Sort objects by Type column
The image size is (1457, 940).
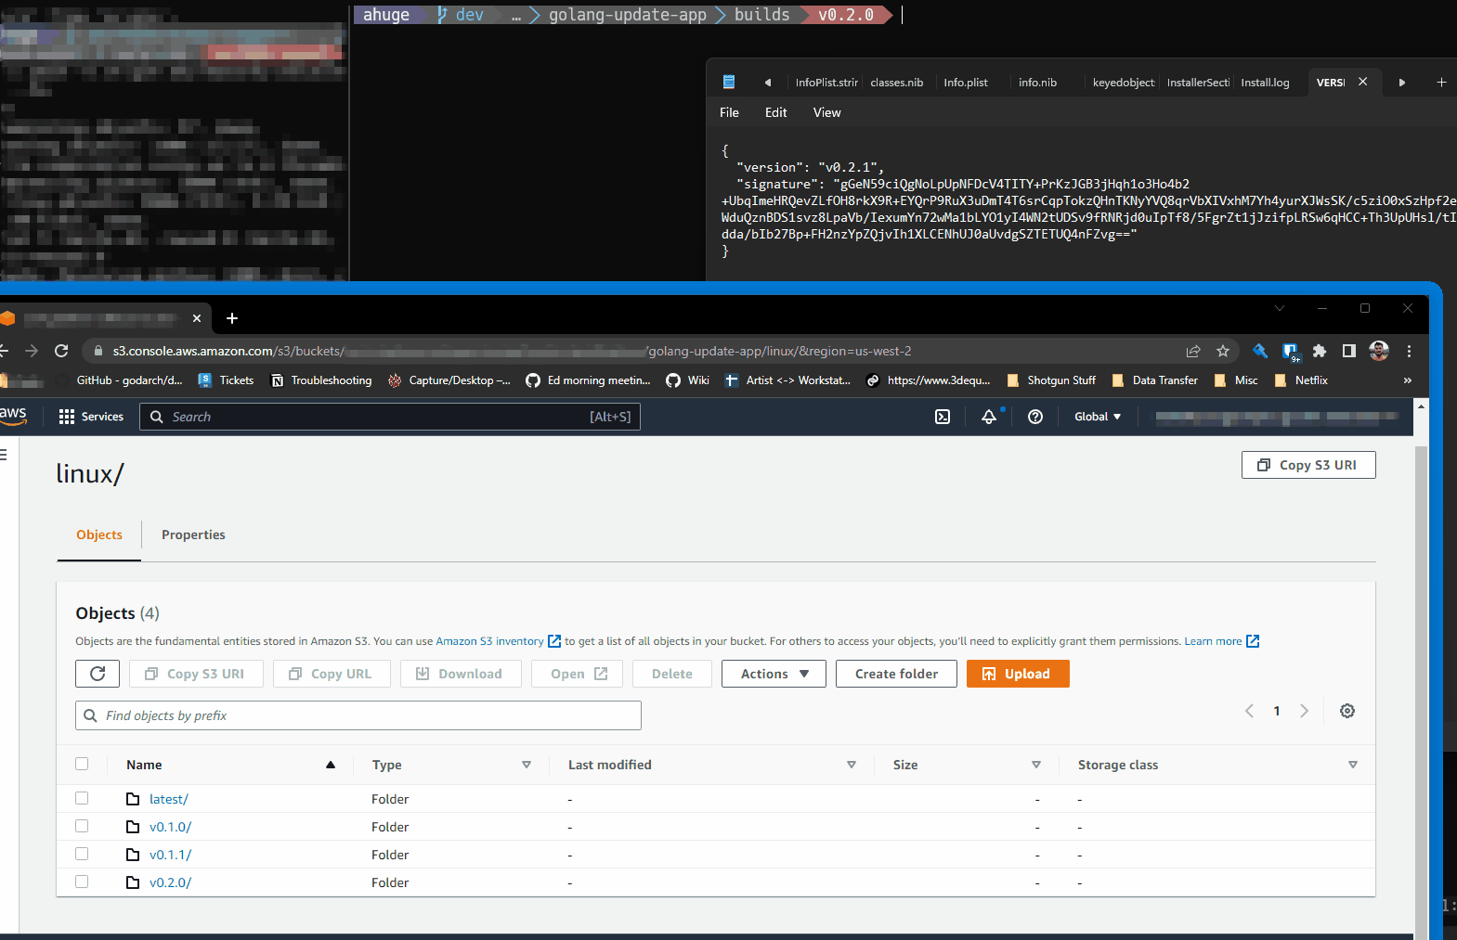coord(527,765)
